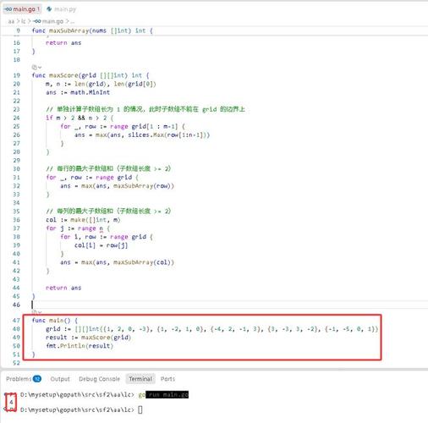This screenshot has height=423, width=428.
Task: Select the main.go editor tab
Action: pos(22,9)
